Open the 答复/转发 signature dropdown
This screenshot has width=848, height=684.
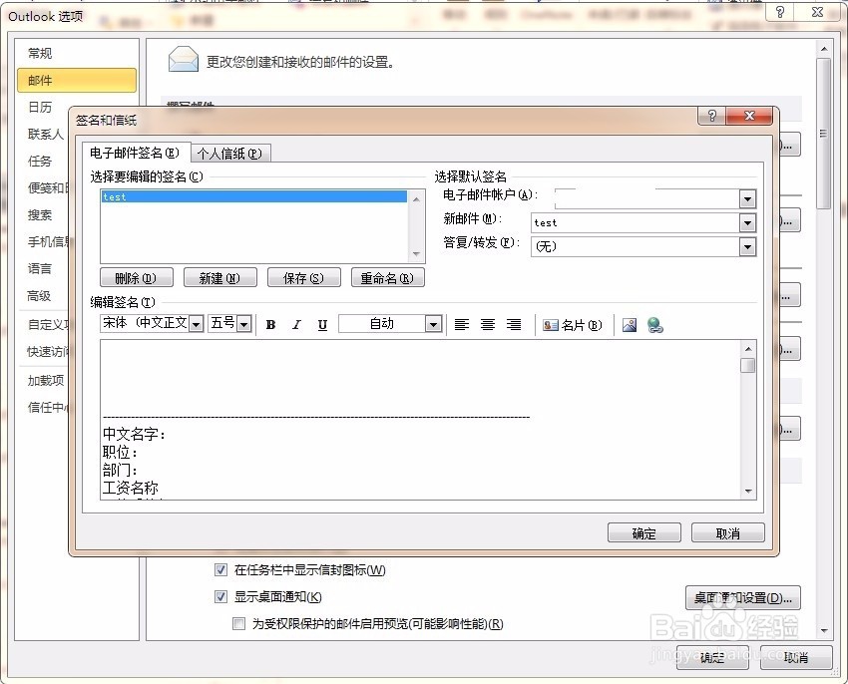point(747,246)
